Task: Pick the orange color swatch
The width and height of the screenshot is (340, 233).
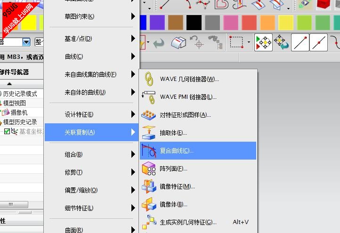Action: tap(267, 23)
